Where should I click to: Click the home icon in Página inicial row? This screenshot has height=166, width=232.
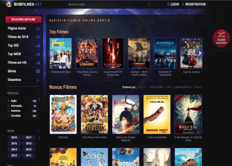pyautogui.click(x=38, y=29)
